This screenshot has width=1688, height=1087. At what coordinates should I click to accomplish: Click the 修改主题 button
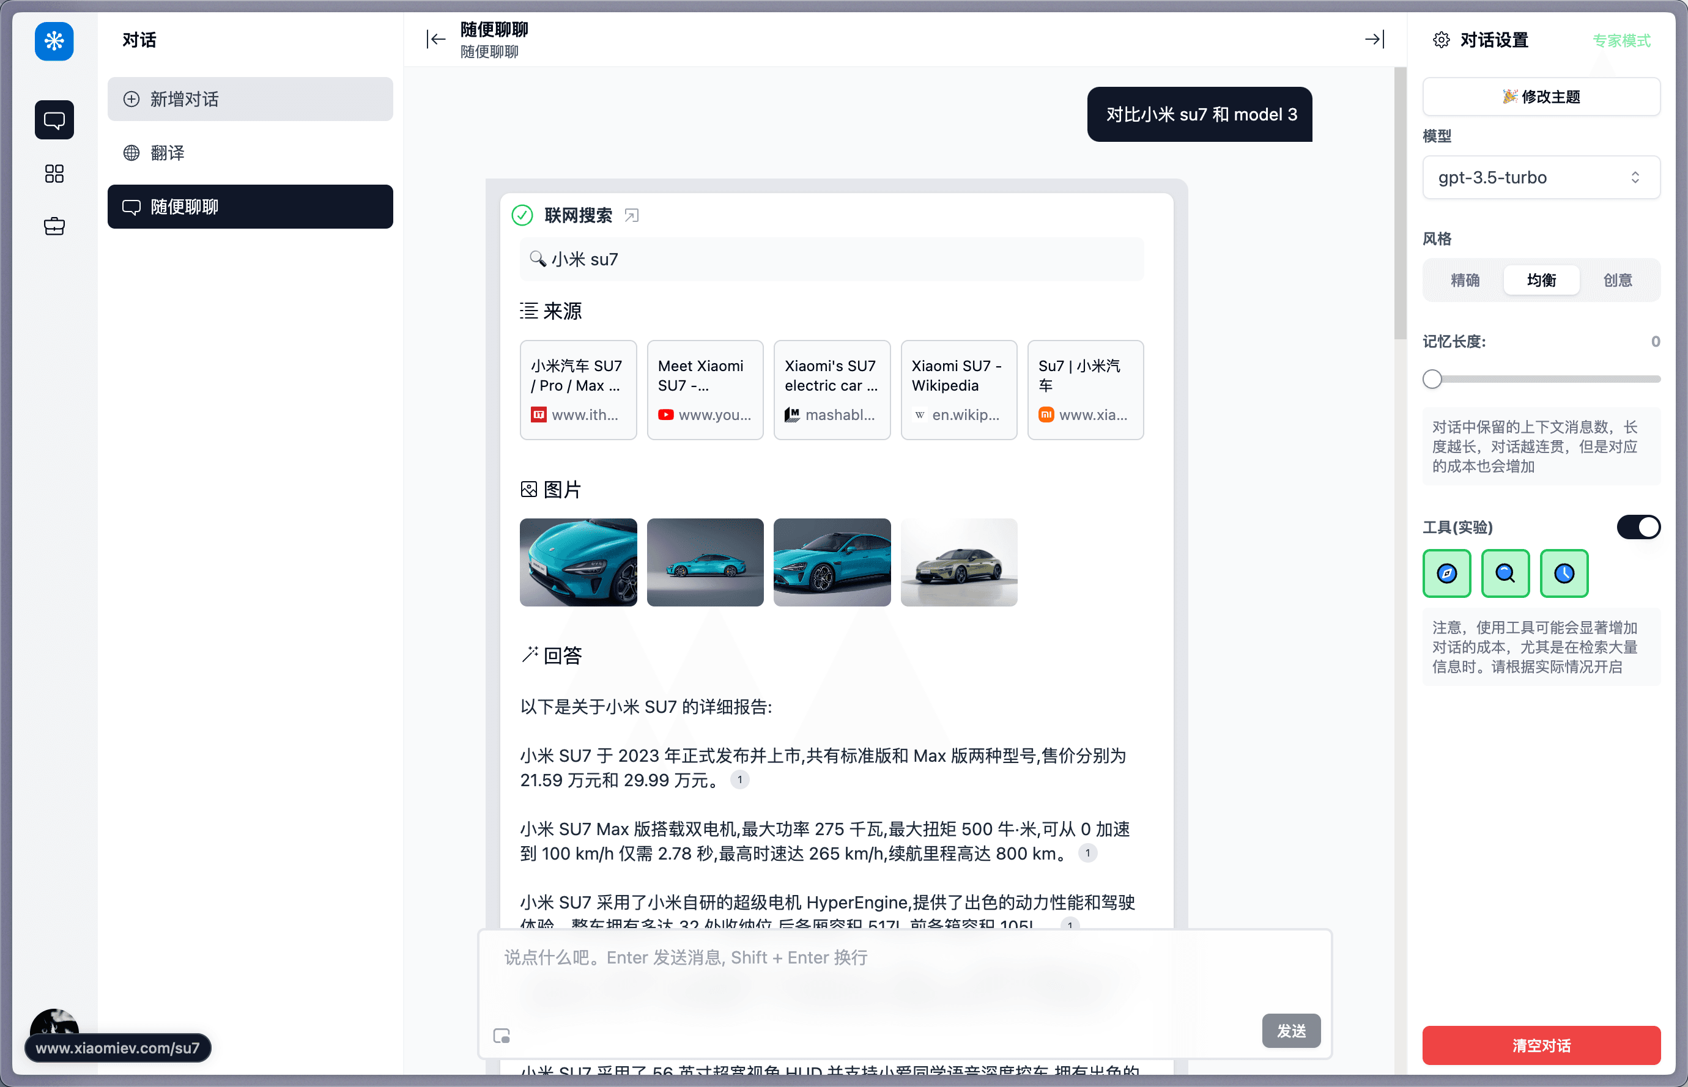click(1541, 97)
